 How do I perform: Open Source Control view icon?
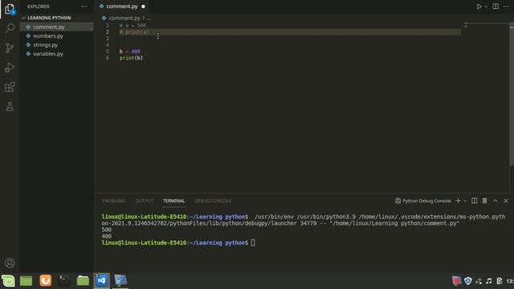point(10,48)
